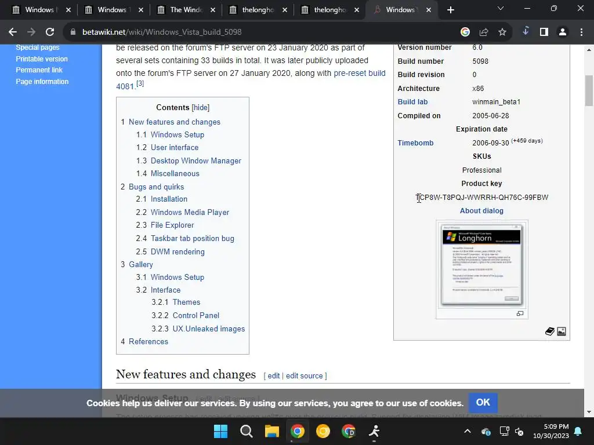Jump to Taskbar tab position bug section
Image resolution: width=594 pixels, height=445 pixels.
click(x=193, y=238)
